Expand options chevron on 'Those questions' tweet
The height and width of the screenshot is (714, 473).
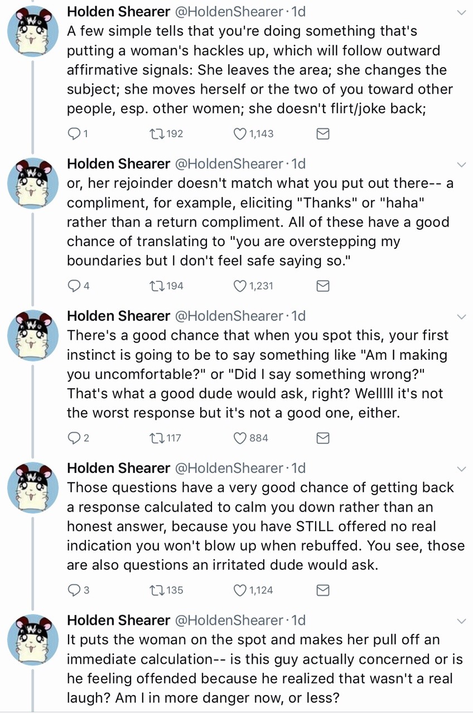point(461,469)
